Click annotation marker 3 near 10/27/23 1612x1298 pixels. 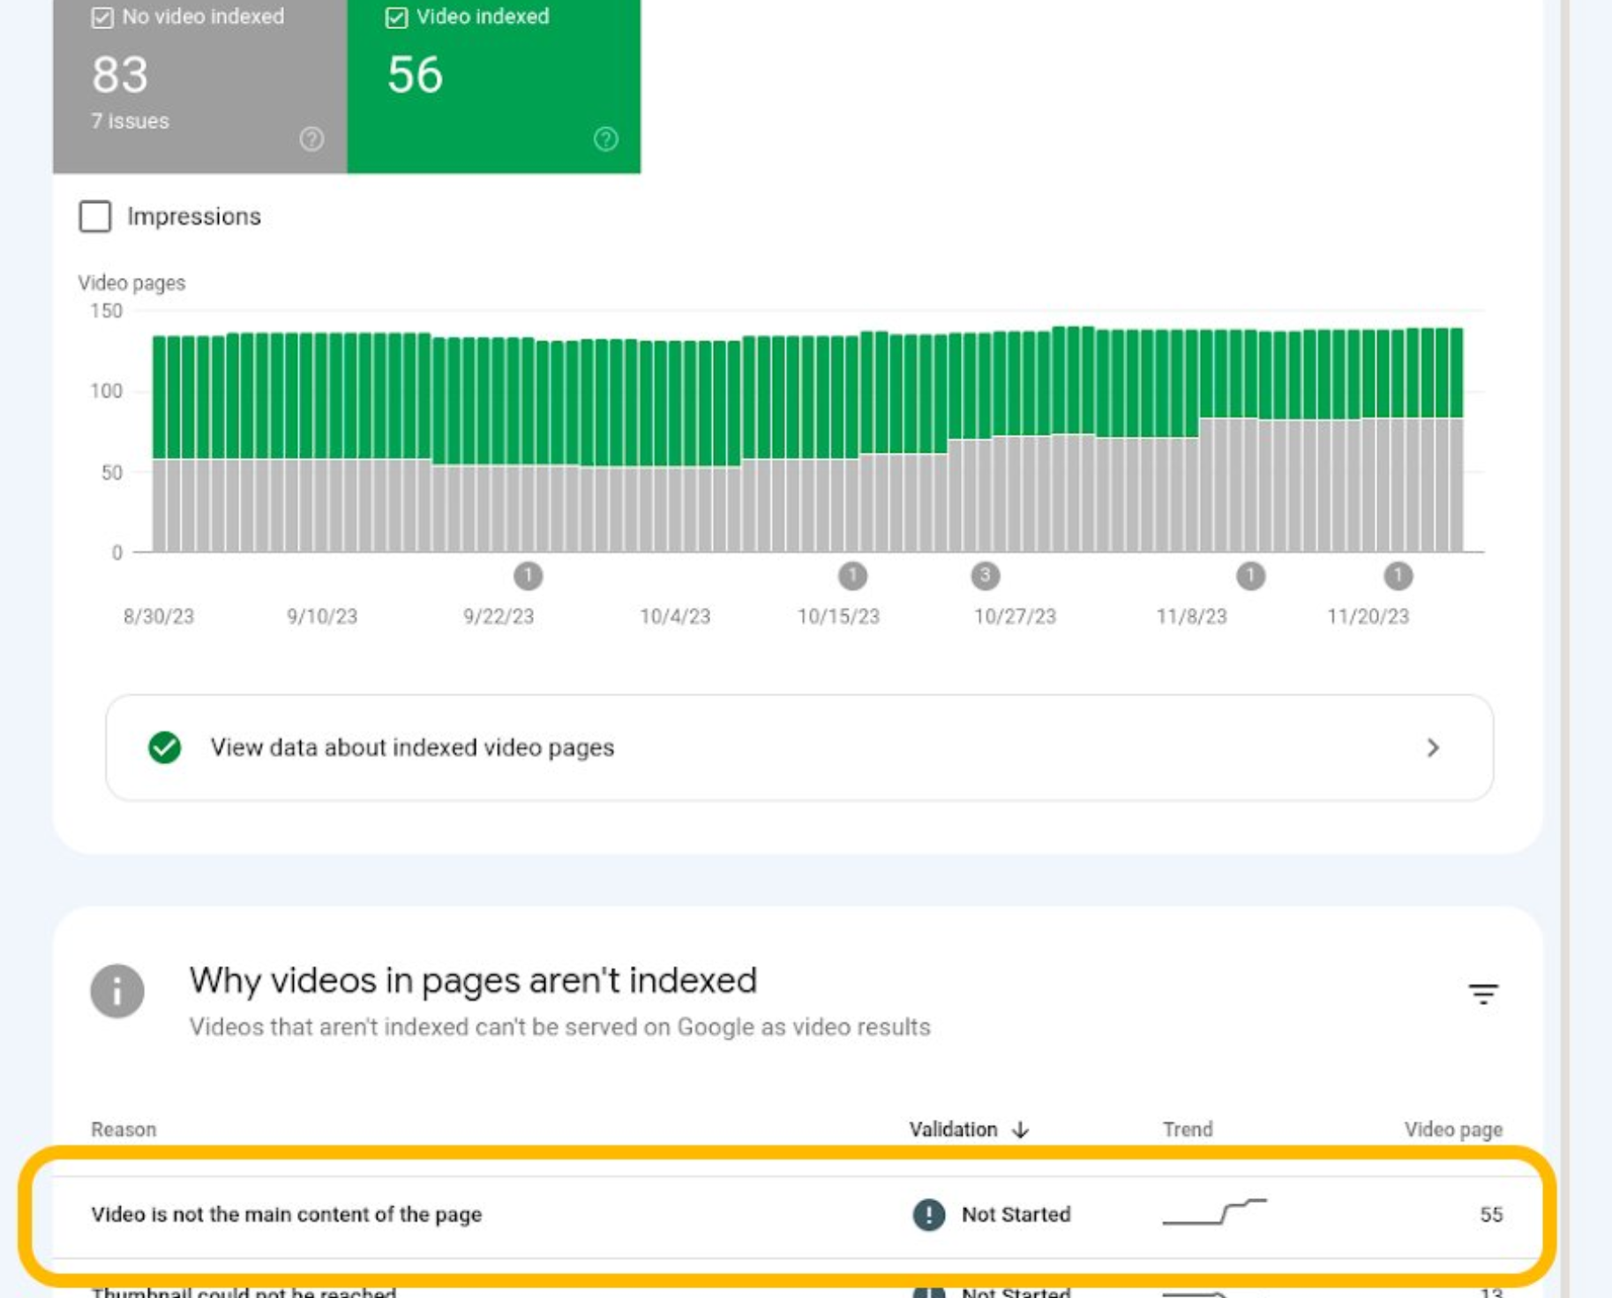point(985,576)
